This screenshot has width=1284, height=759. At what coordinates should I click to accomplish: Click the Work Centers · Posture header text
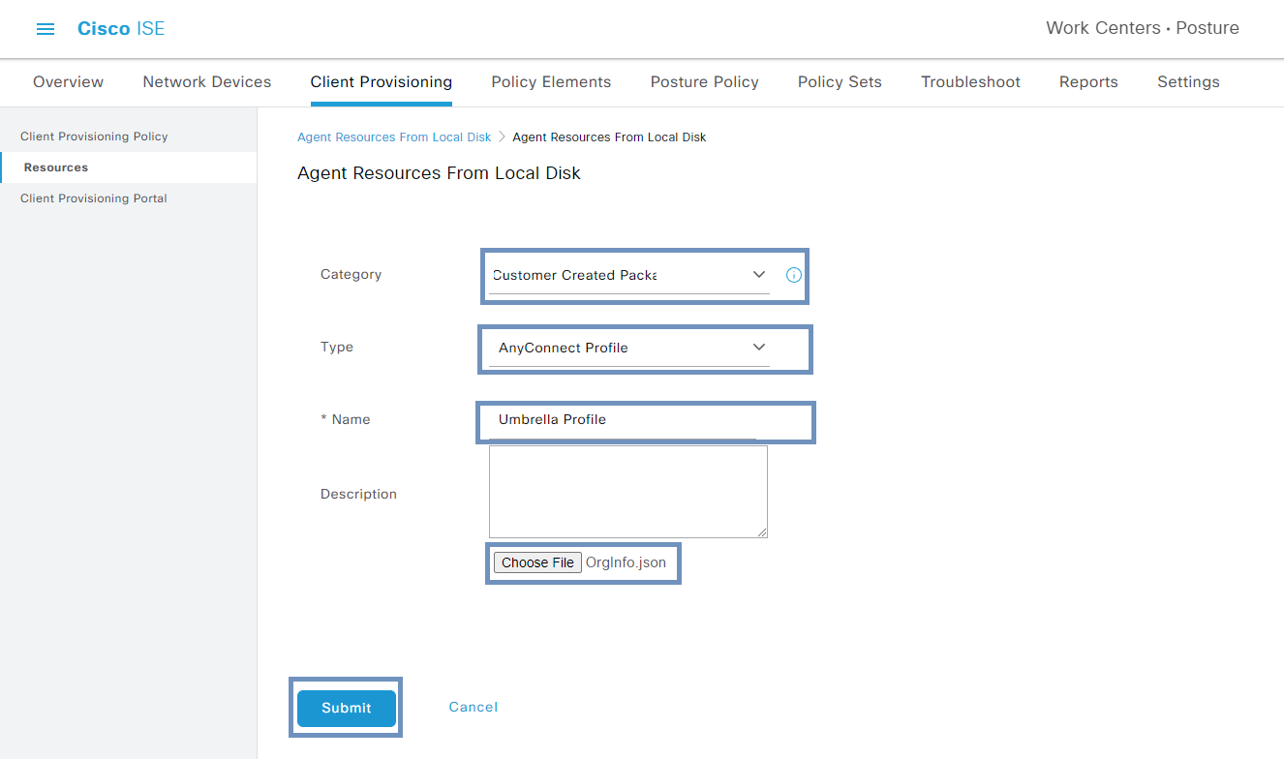pos(1143,28)
